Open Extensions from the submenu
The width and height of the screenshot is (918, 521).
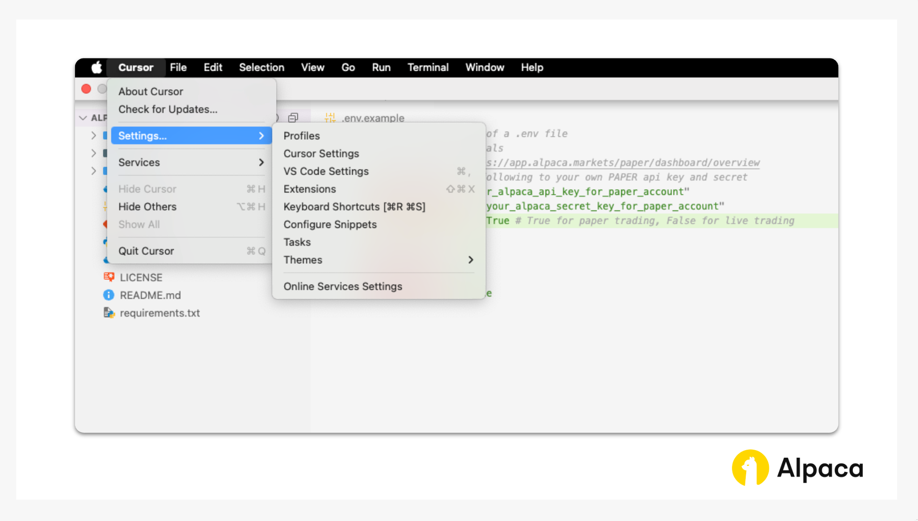point(379,189)
